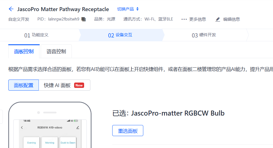273x148 pixels.
Task: Switch to the 语音控制 tab
Action: point(56,51)
